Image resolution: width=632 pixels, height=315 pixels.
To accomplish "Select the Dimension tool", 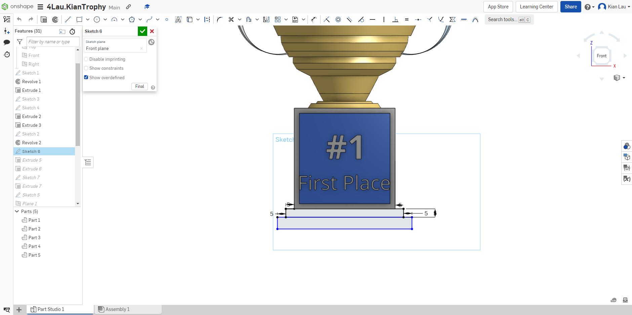I will [x=314, y=19].
